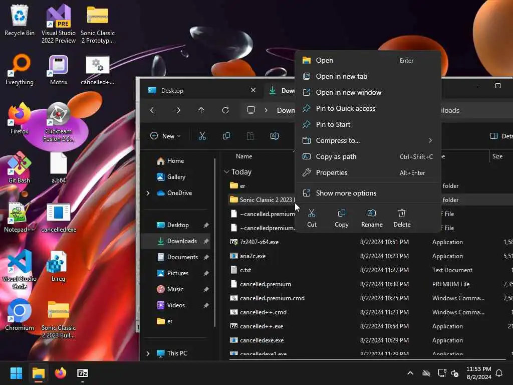
Task: Select Pin to Quick access
Action: pos(368,108)
